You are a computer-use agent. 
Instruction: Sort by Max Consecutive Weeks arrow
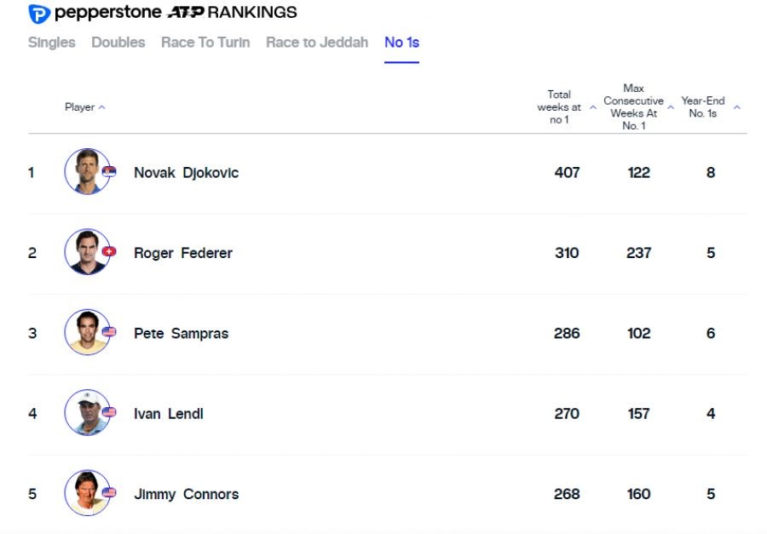pyautogui.click(x=671, y=107)
